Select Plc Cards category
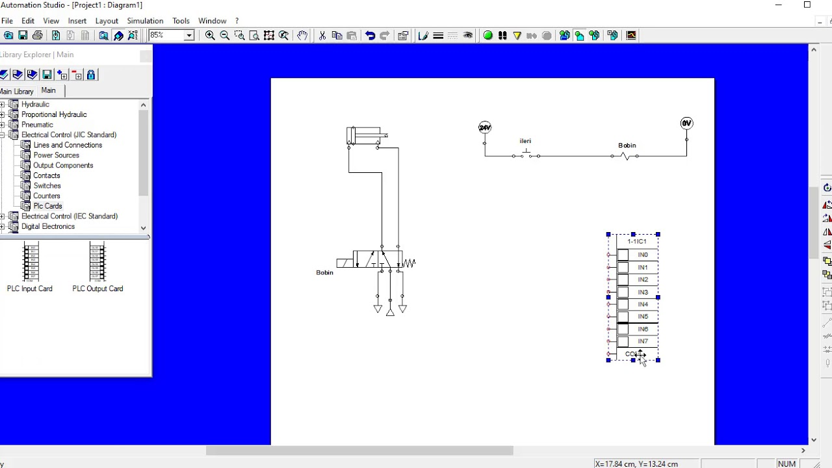Image resolution: width=832 pixels, height=468 pixels. pos(48,206)
